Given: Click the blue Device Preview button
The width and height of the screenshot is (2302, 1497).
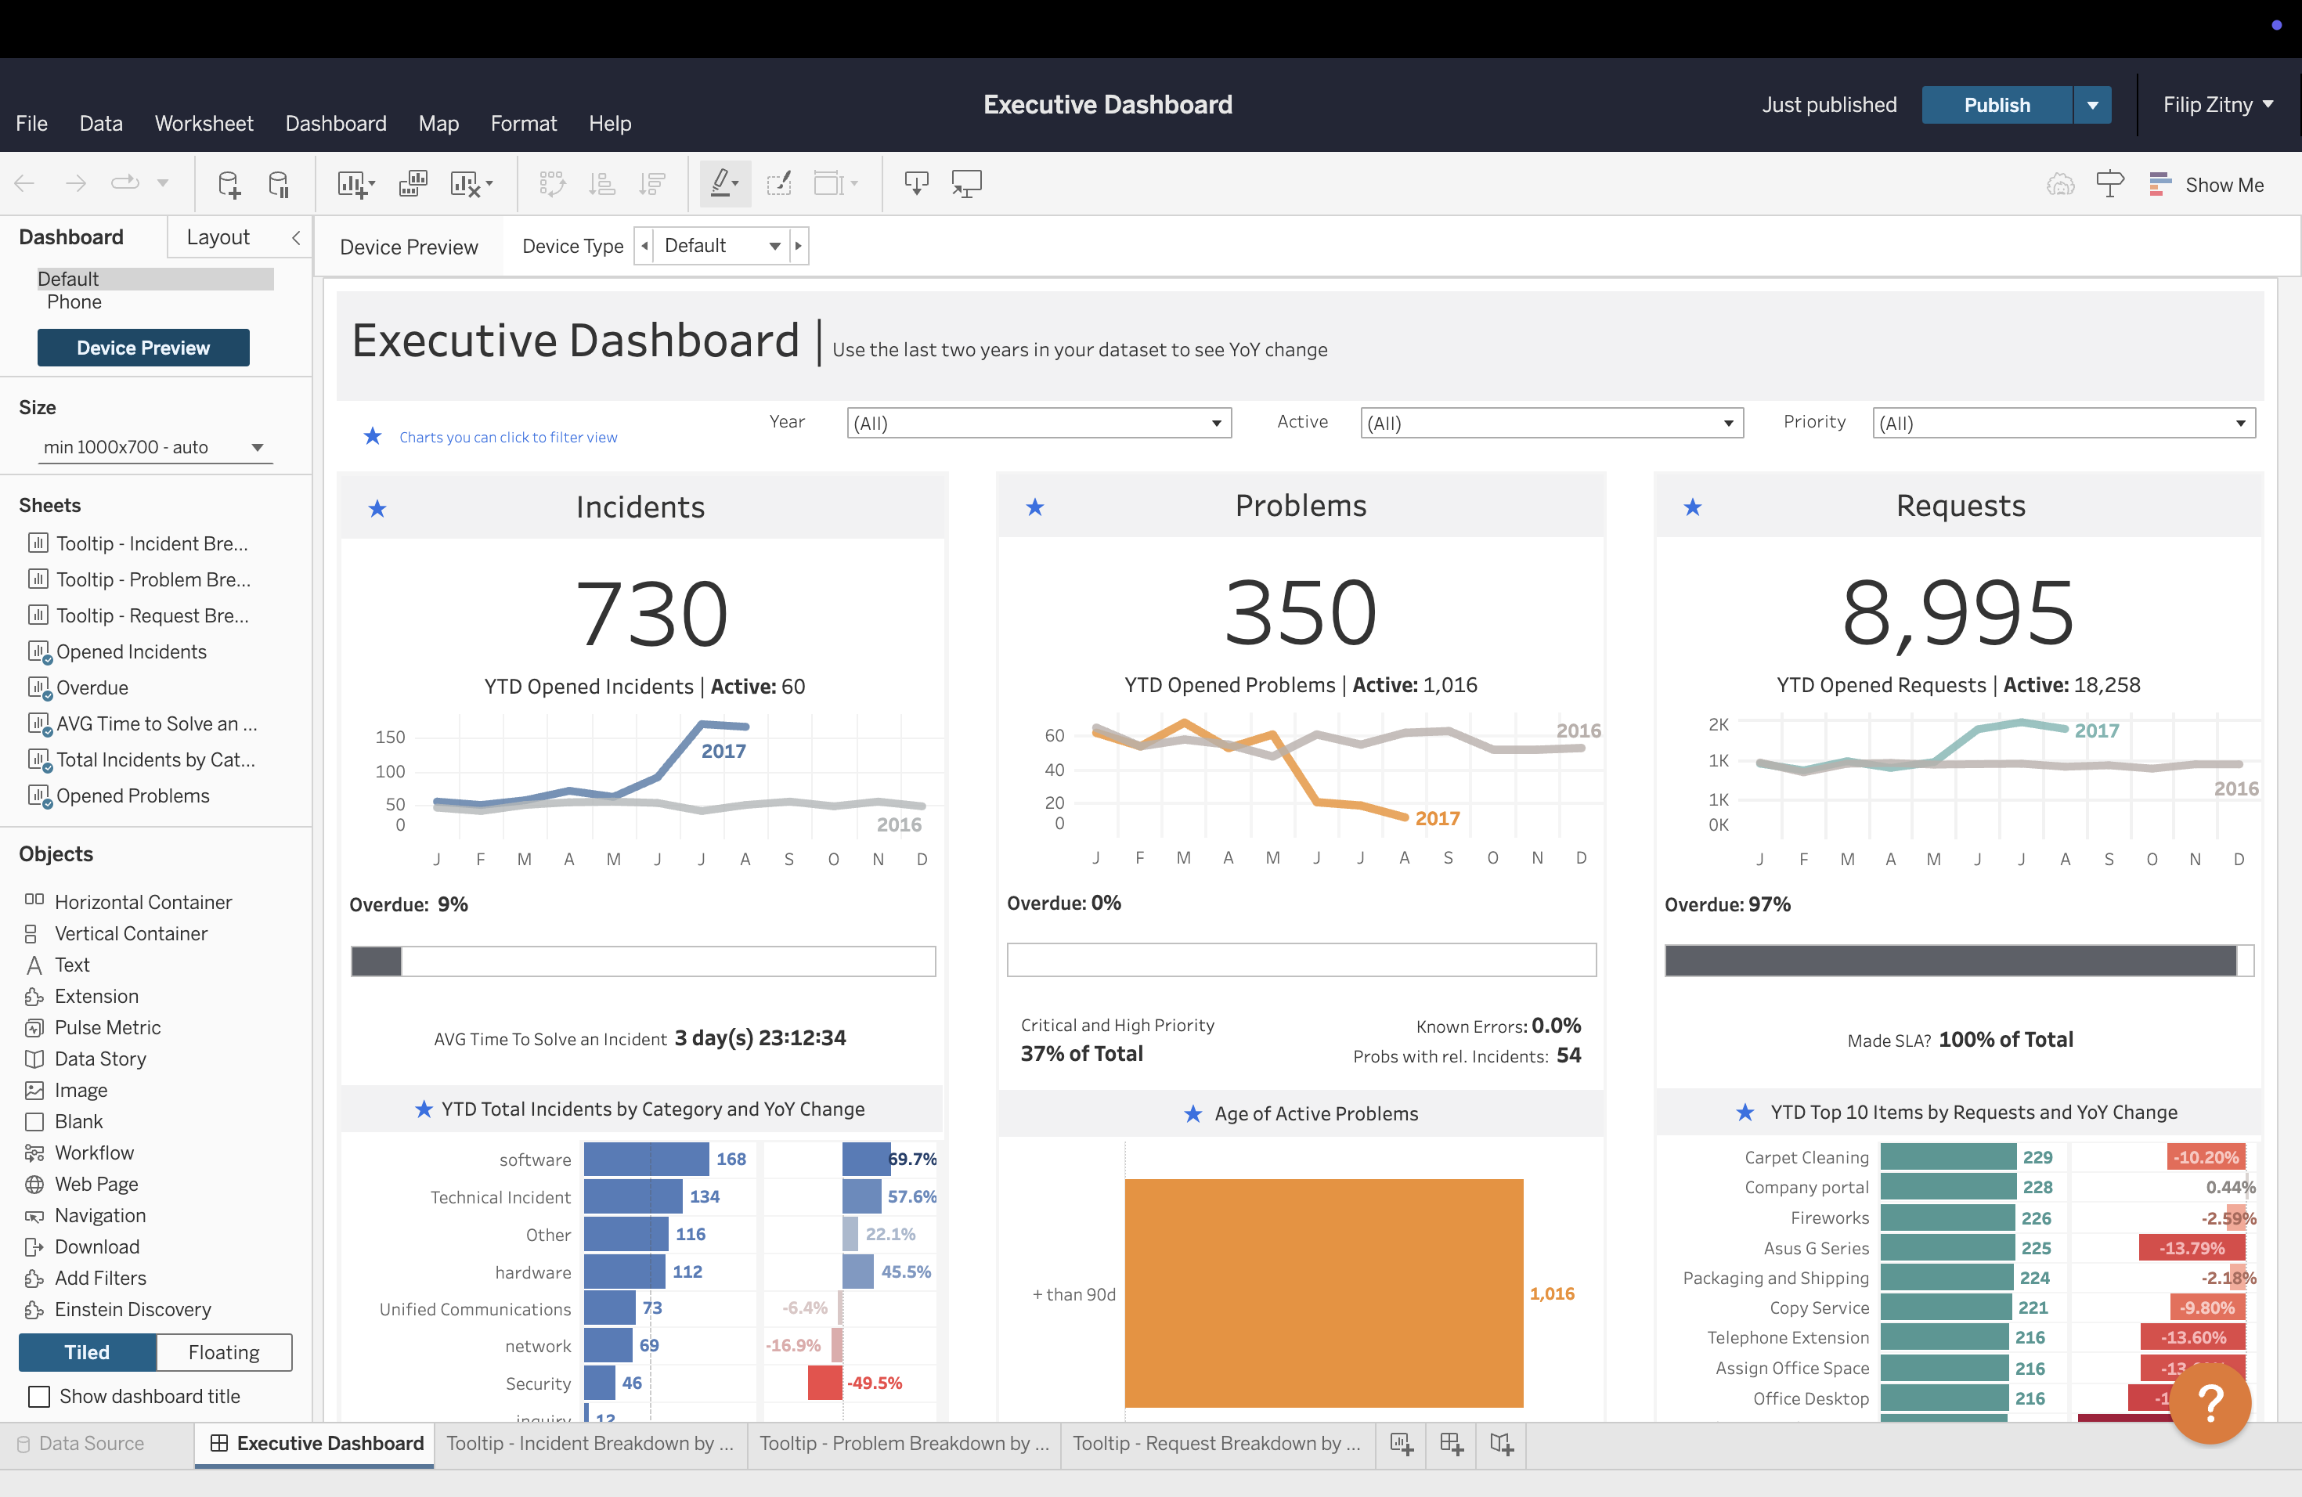Looking at the screenshot, I should coord(143,348).
